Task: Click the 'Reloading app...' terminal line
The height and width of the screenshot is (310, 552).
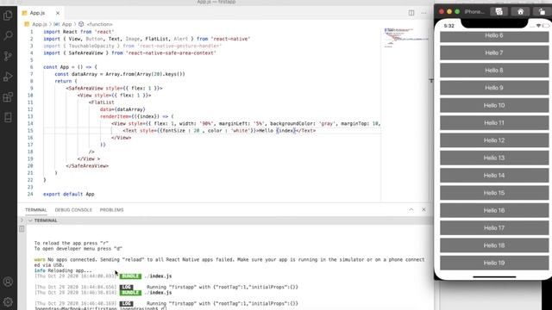Action: point(63,270)
